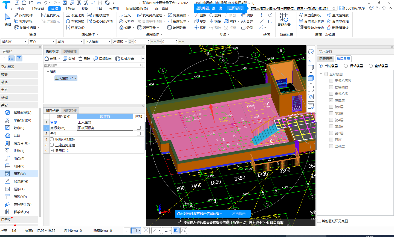Enable 其他区域图元亮显 checkbox

point(319,221)
